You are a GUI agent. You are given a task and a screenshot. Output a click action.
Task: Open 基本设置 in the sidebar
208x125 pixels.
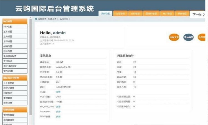(15, 31)
